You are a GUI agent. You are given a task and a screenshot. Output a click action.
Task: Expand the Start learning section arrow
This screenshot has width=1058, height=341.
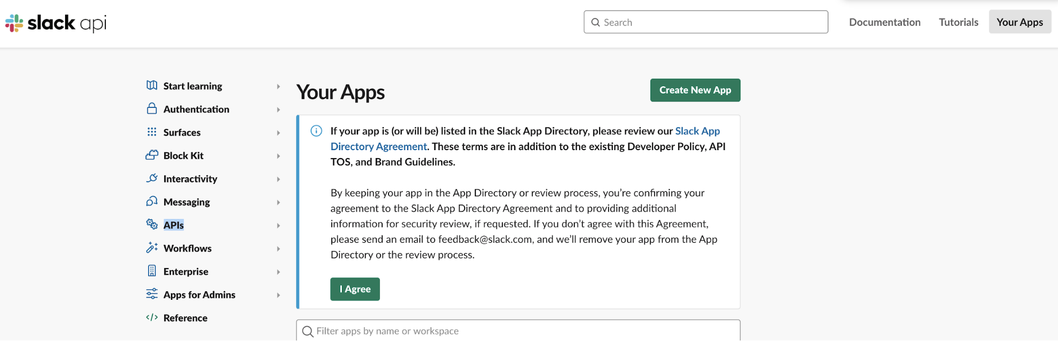pyautogui.click(x=278, y=87)
